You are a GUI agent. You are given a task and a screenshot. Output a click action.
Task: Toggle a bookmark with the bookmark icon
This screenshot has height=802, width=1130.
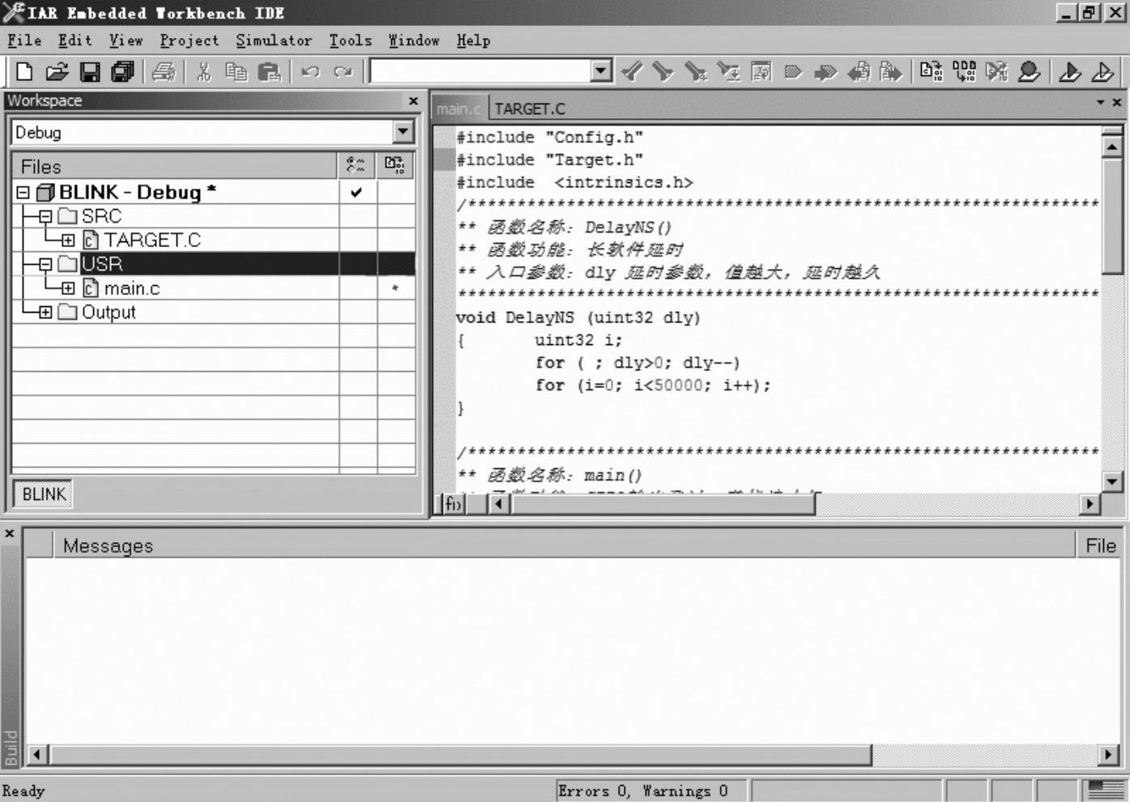[793, 72]
